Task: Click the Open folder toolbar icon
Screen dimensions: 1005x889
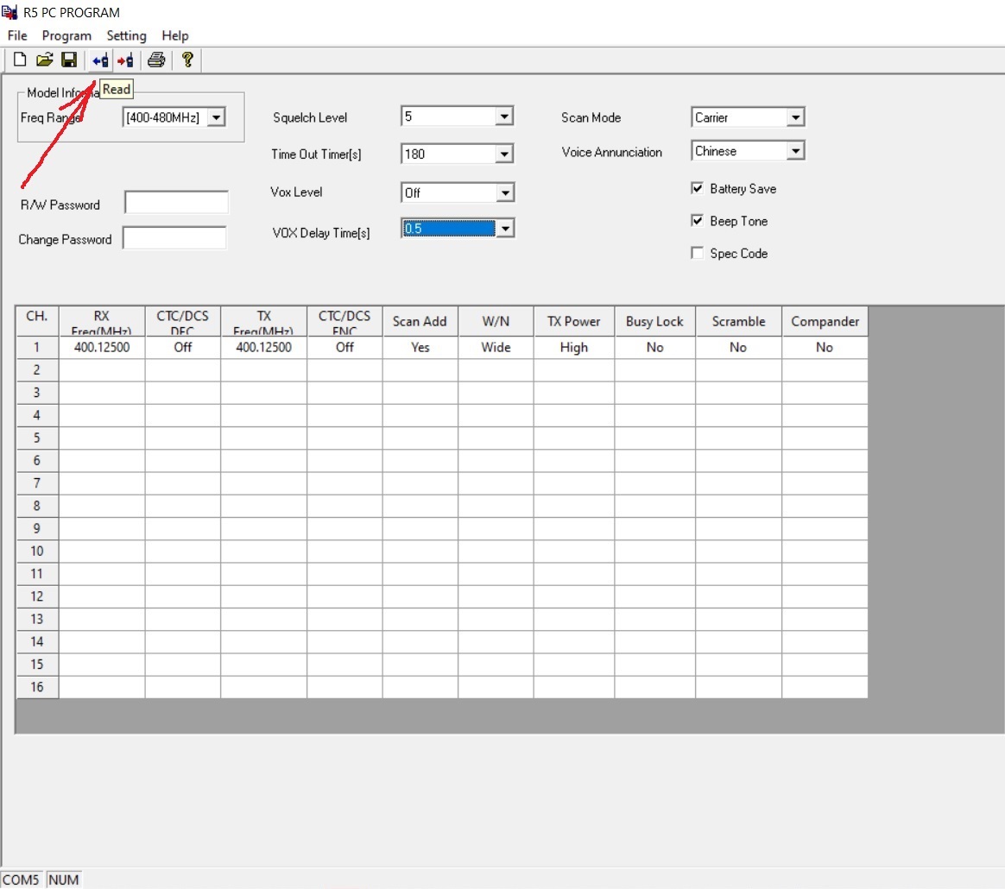Action: [44, 60]
